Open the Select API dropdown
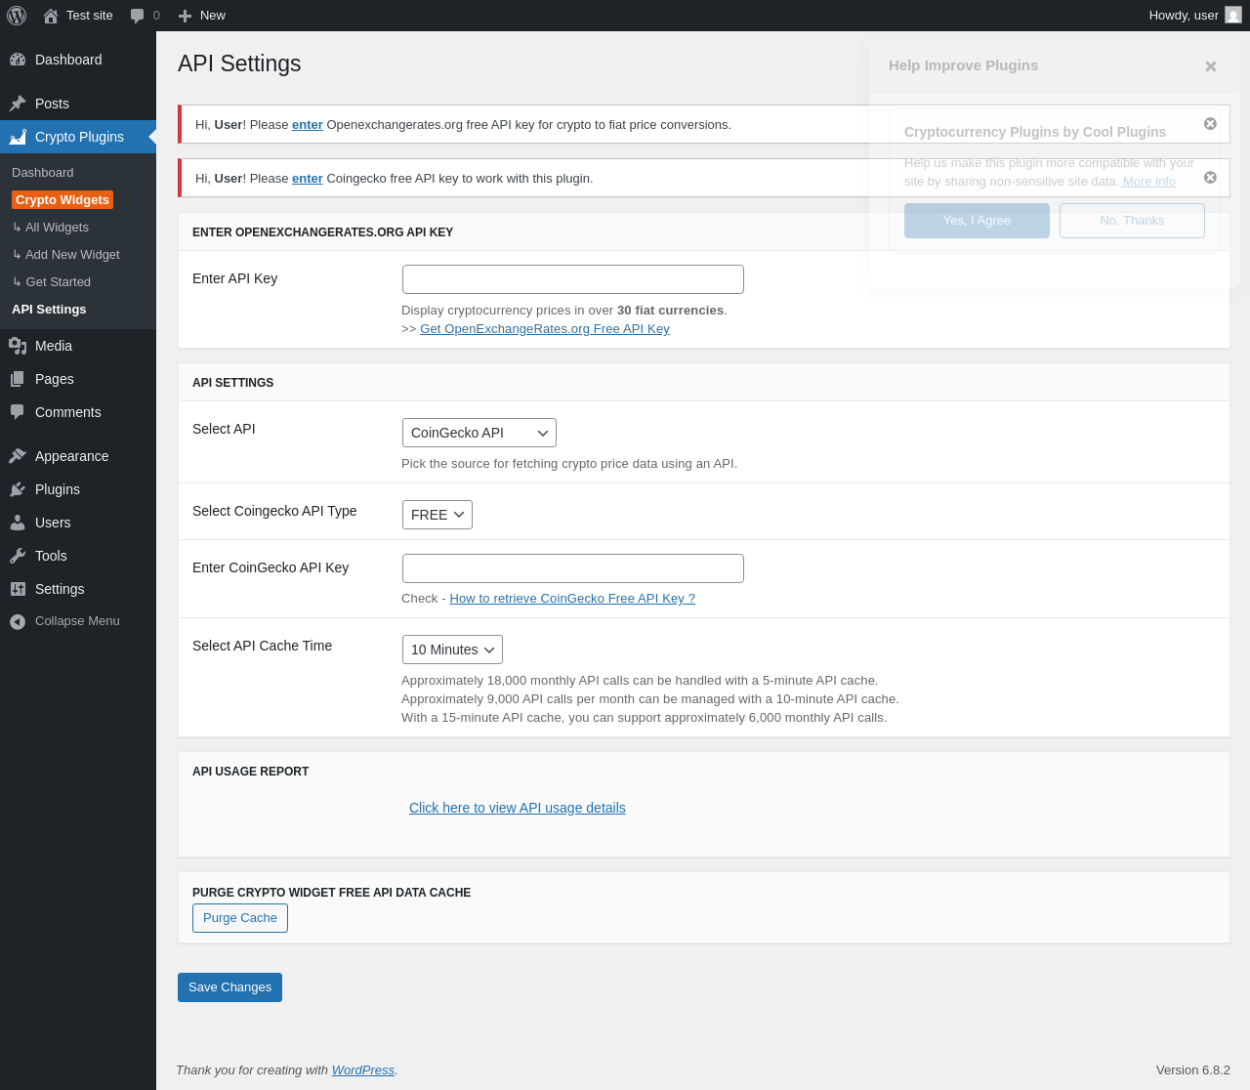Viewport: 1250px width, 1090px height. pyautogui.click(x=479, y=433)
